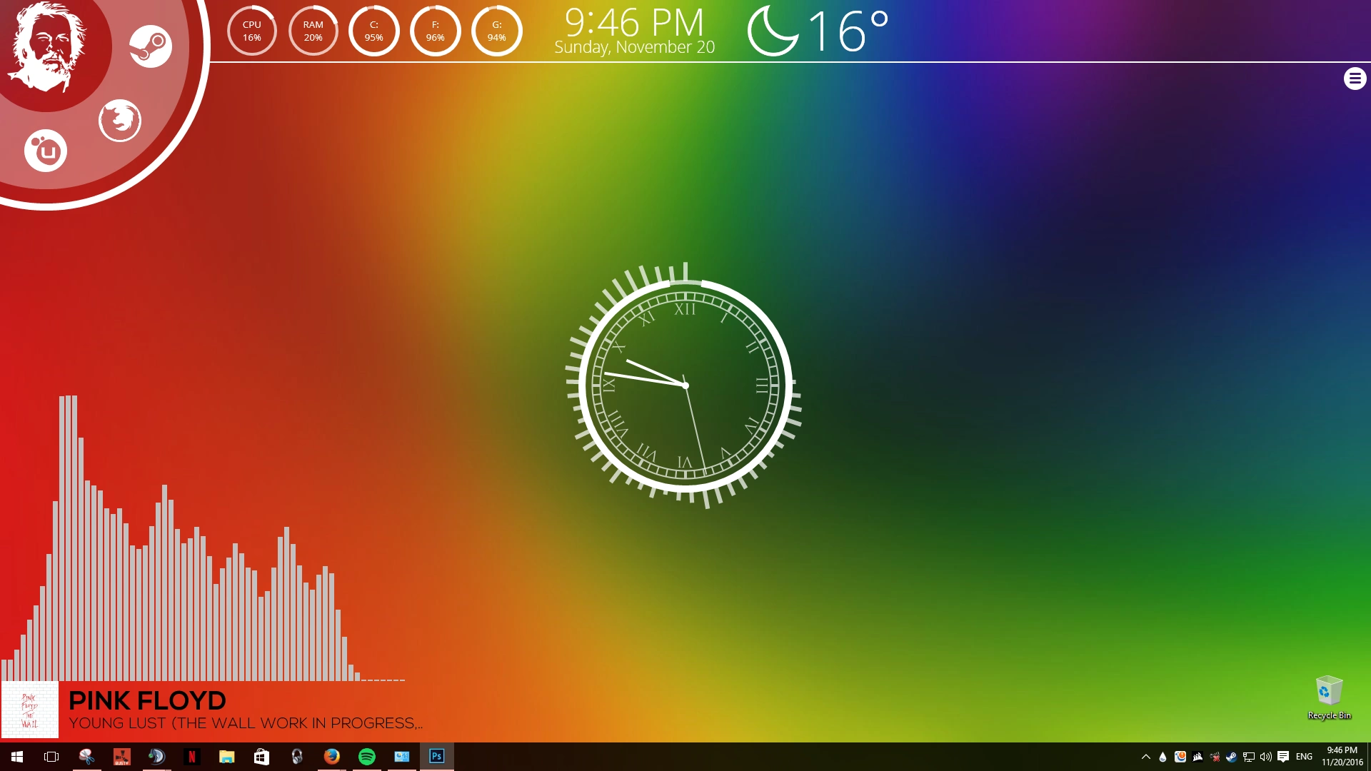The height and width of the screenshot is (771, 1371).
Task: Click the crescent moon weather icon
Action: pos(773,31)
